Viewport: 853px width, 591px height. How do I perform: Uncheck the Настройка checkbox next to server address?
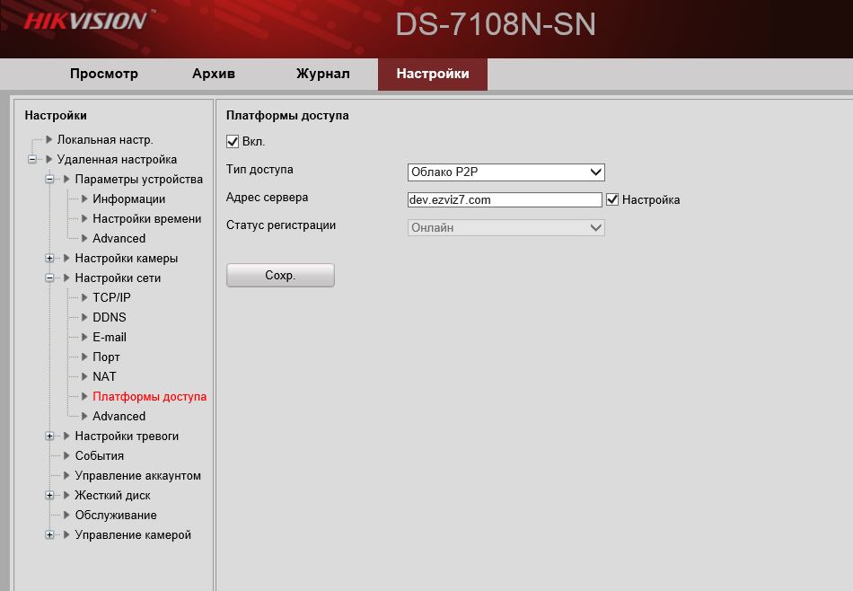coord(612,199)
